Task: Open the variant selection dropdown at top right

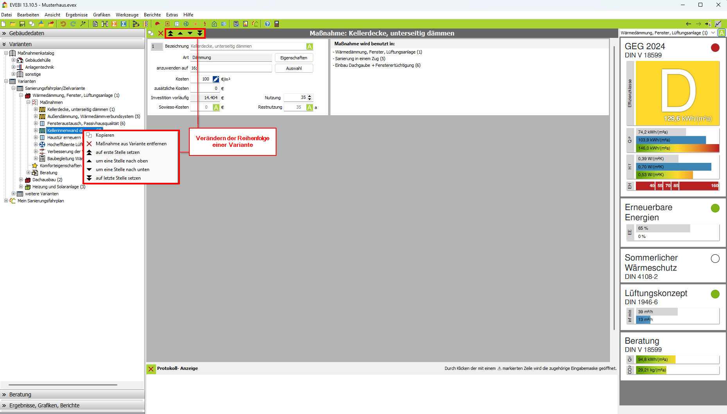Action: click(x=713, y=33)
